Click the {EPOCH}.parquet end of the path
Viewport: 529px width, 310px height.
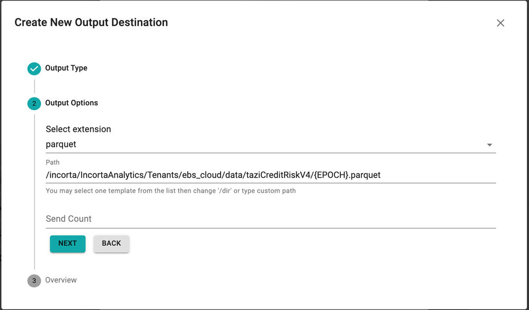tap(347, 175)
